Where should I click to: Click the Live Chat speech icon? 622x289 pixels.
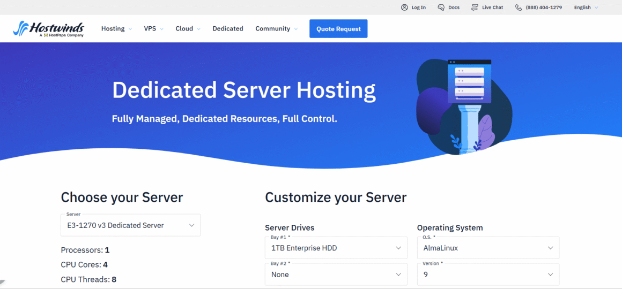pyautogui.click(x=475, y=7)
